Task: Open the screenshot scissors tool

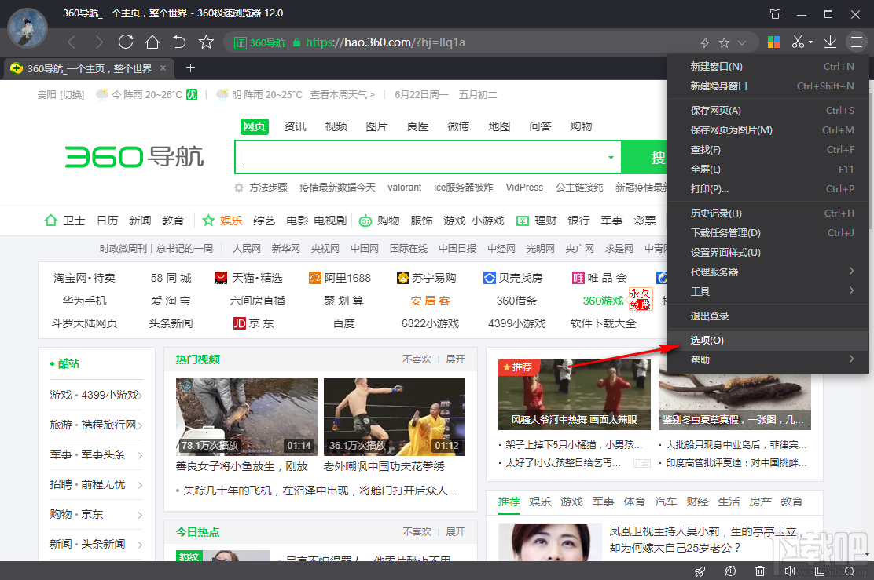Action: point(796,42)
